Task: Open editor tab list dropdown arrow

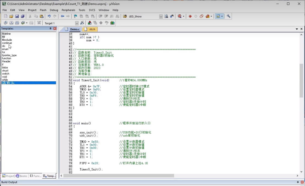Action: pos(297,29)
